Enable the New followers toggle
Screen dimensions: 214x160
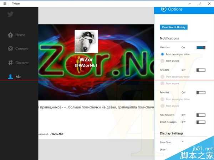pos(201,115)
